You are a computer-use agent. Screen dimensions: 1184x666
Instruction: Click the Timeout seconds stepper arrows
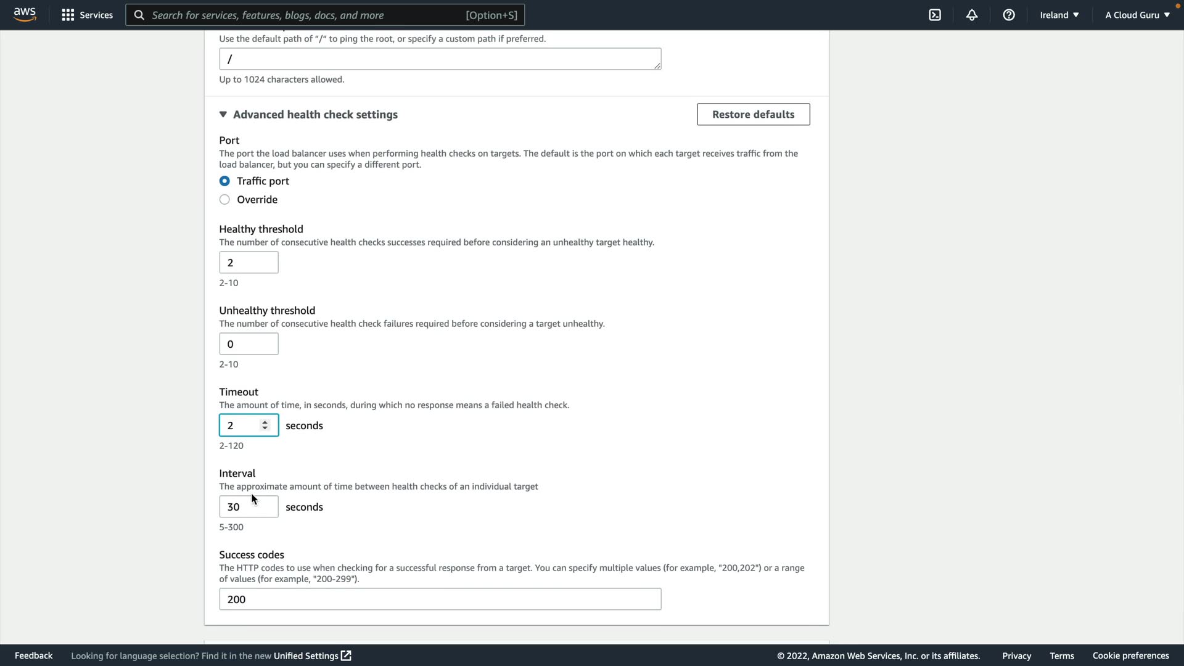(x=265, y=425)
